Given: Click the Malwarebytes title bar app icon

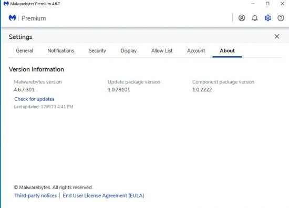Looking at the screenshot, I should (6, 4).
